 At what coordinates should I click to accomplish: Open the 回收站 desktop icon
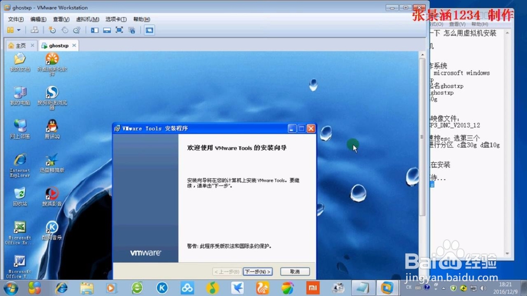[20, 197]
